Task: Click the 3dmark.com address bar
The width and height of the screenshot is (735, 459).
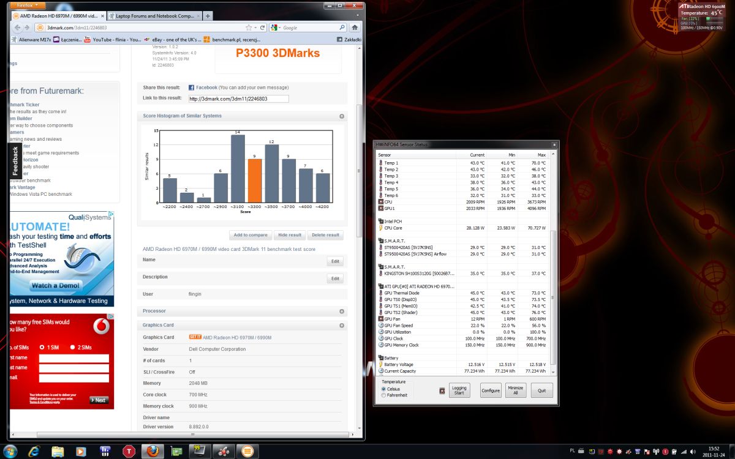Action: tap(140, 28)
